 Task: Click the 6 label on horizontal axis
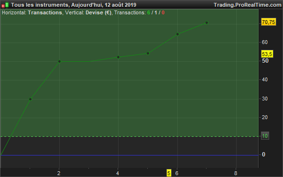177,173
